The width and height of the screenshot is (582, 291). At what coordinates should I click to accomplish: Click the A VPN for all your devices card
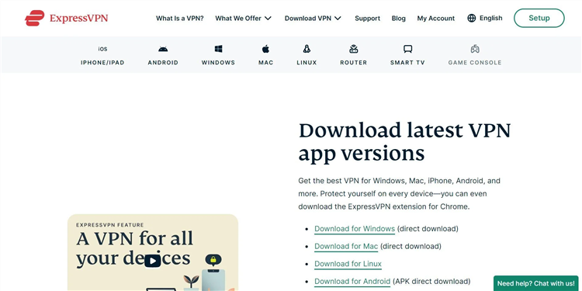click(x=153, y=252)
